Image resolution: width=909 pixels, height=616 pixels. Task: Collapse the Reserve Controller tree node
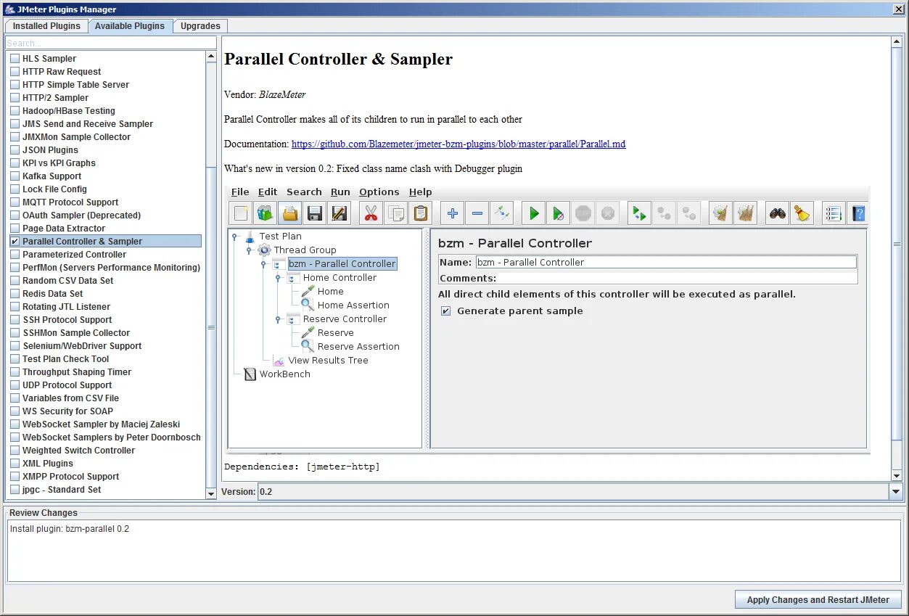[x=278, y=319]
